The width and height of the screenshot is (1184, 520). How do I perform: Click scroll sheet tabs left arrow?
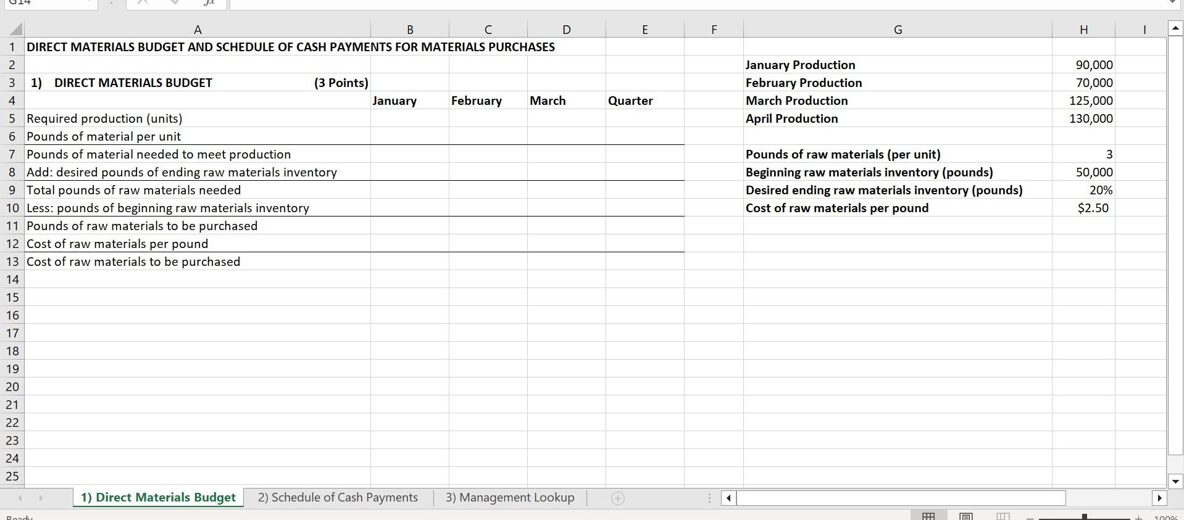(x=20, y=498)
